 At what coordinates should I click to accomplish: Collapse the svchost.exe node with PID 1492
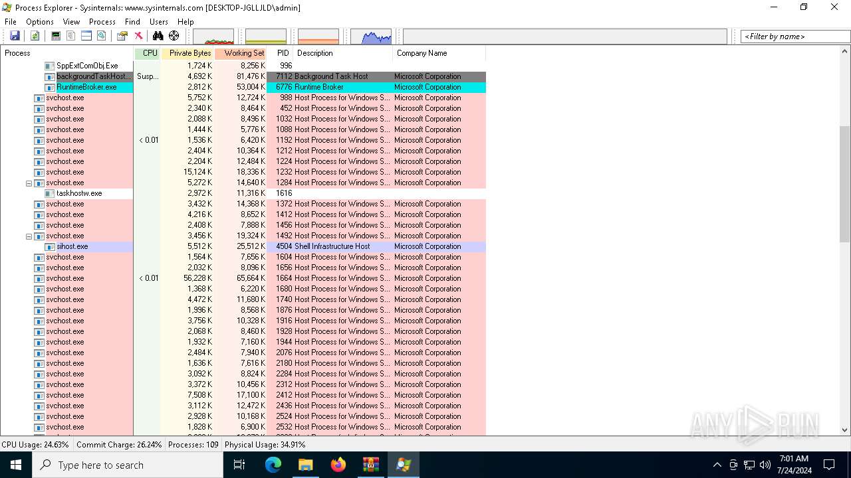click(x=29, y=236)
